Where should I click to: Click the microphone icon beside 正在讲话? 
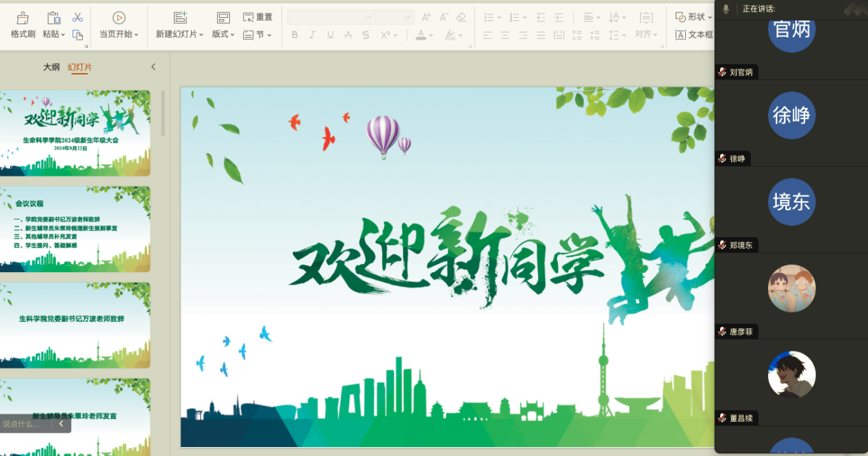[x=726, y=9]
